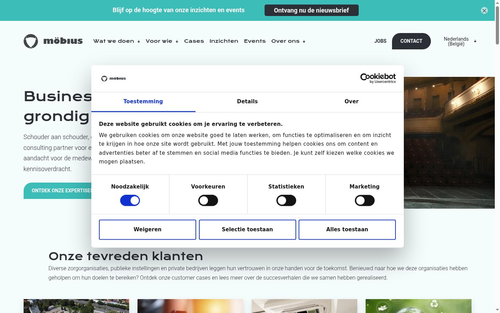
Task: Open the Events page
Action: 255,41
